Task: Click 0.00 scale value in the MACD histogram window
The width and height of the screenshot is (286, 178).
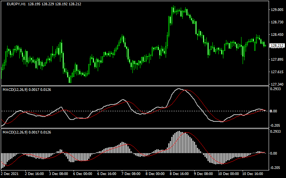Action: (x=274, y=153)
